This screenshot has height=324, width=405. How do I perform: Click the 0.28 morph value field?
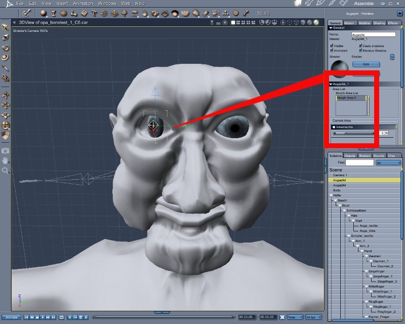(384, 133)
